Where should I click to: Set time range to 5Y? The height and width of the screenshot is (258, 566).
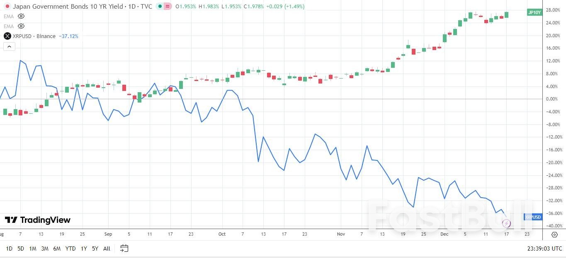tap(95, 248)
